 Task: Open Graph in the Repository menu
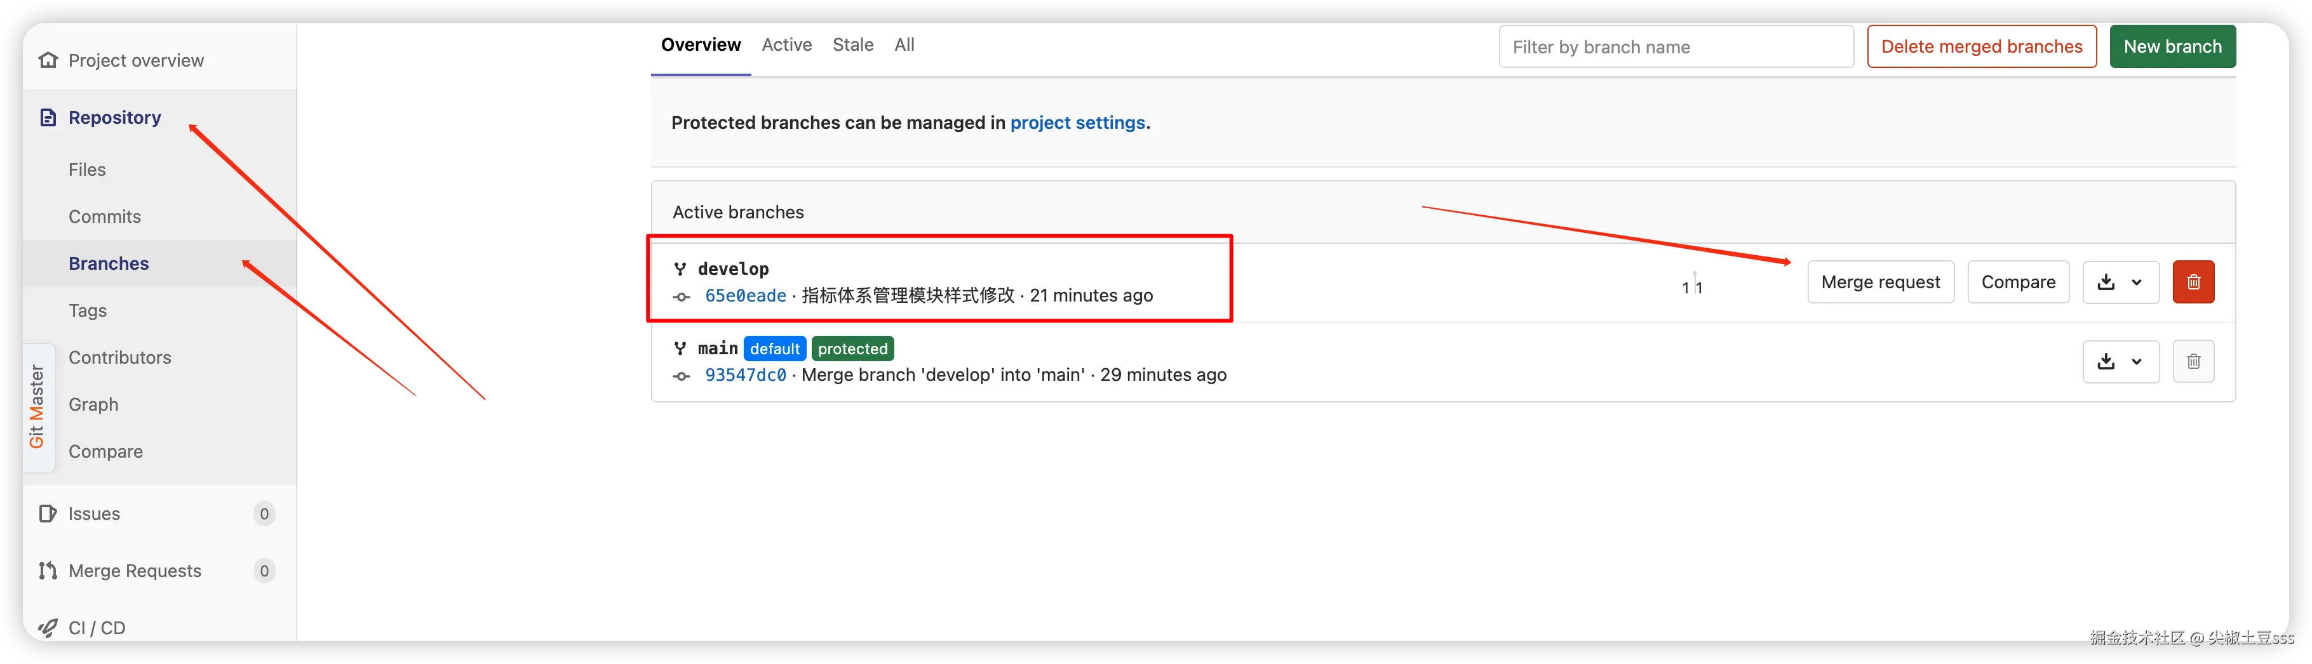click(x=93, y=404)
